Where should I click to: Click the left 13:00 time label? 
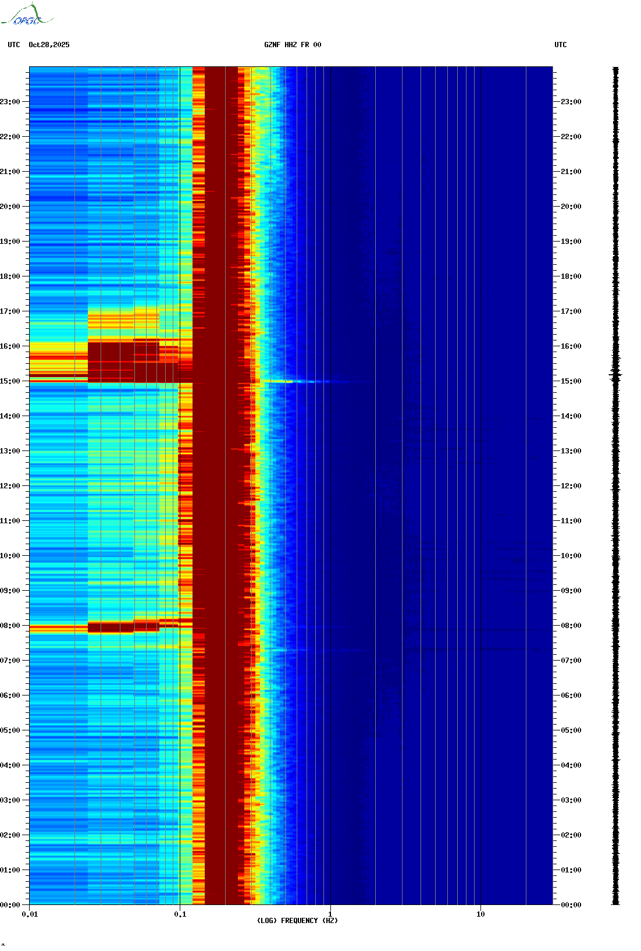(10, 451)
